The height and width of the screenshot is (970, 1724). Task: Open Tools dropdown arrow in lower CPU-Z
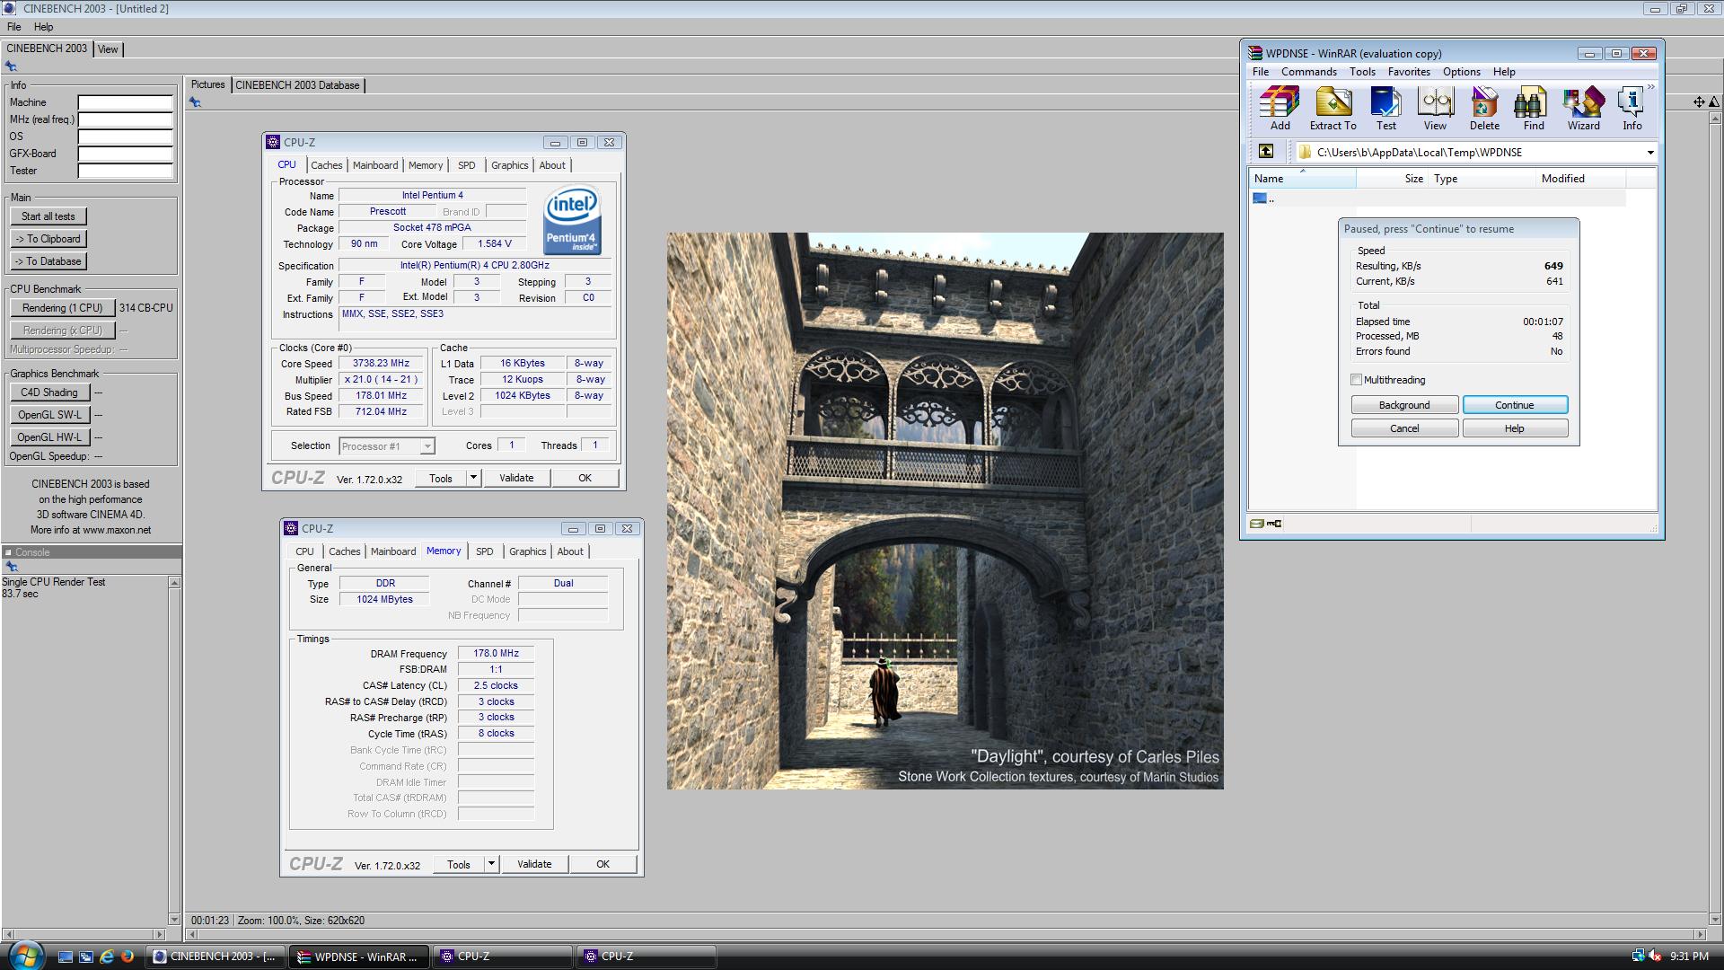point(491,864)
